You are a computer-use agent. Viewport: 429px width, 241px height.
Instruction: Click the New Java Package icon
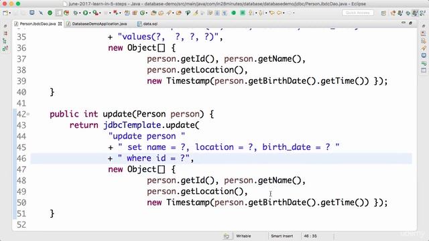tap(135, 13)
